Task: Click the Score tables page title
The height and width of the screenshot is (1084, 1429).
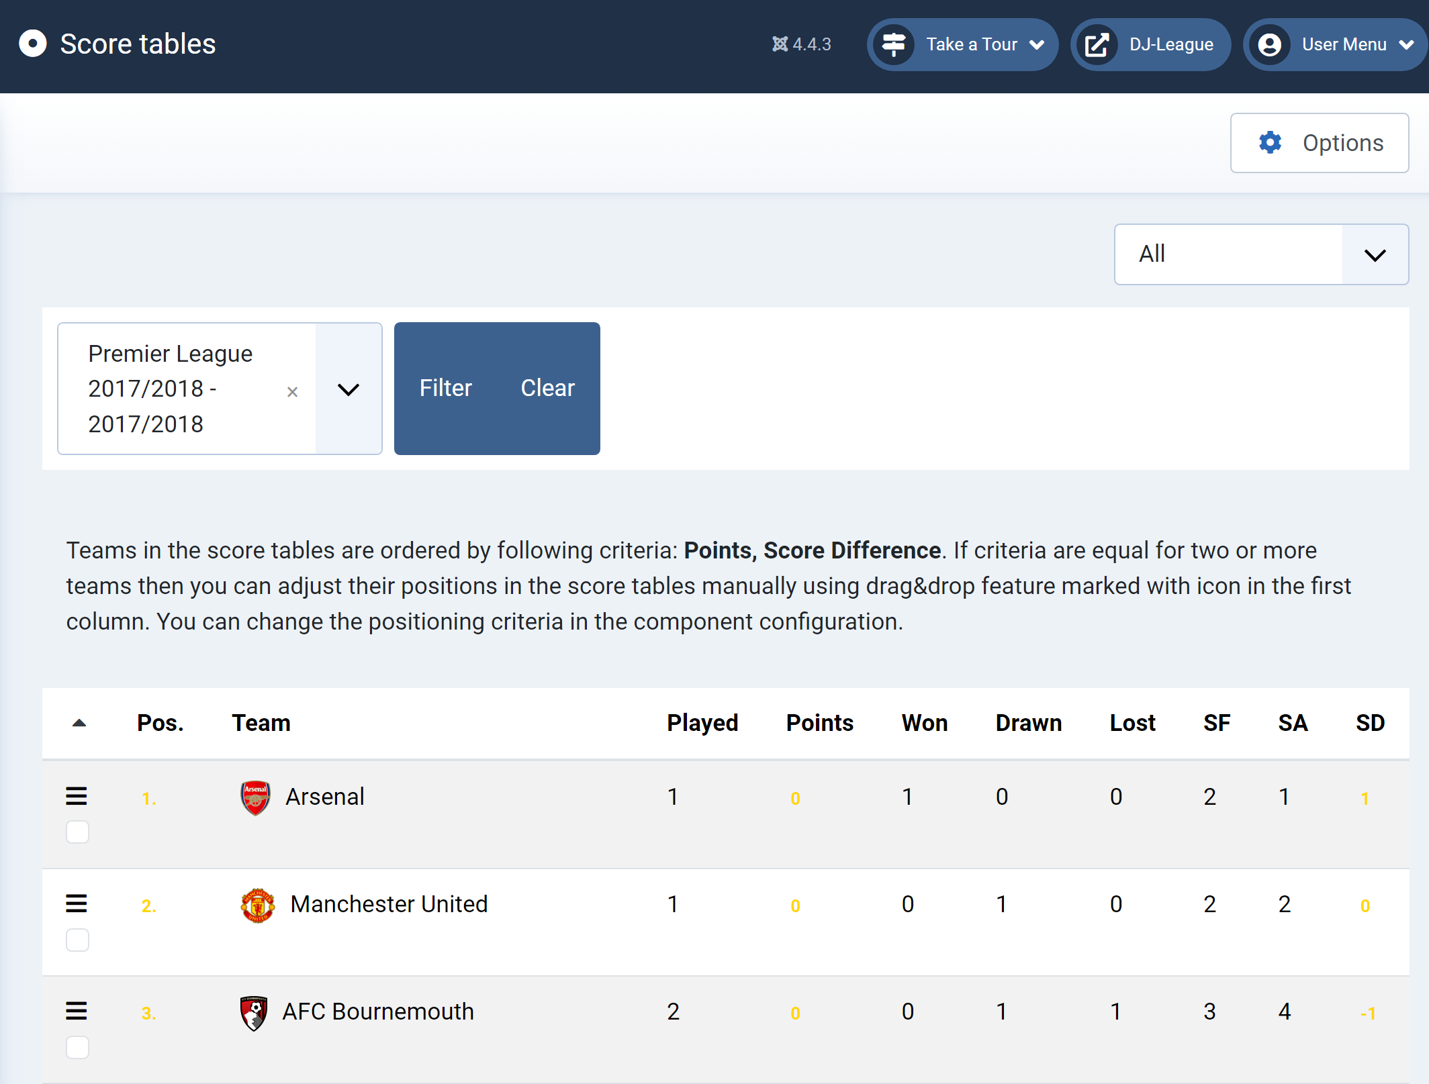Action: point(138,44)
